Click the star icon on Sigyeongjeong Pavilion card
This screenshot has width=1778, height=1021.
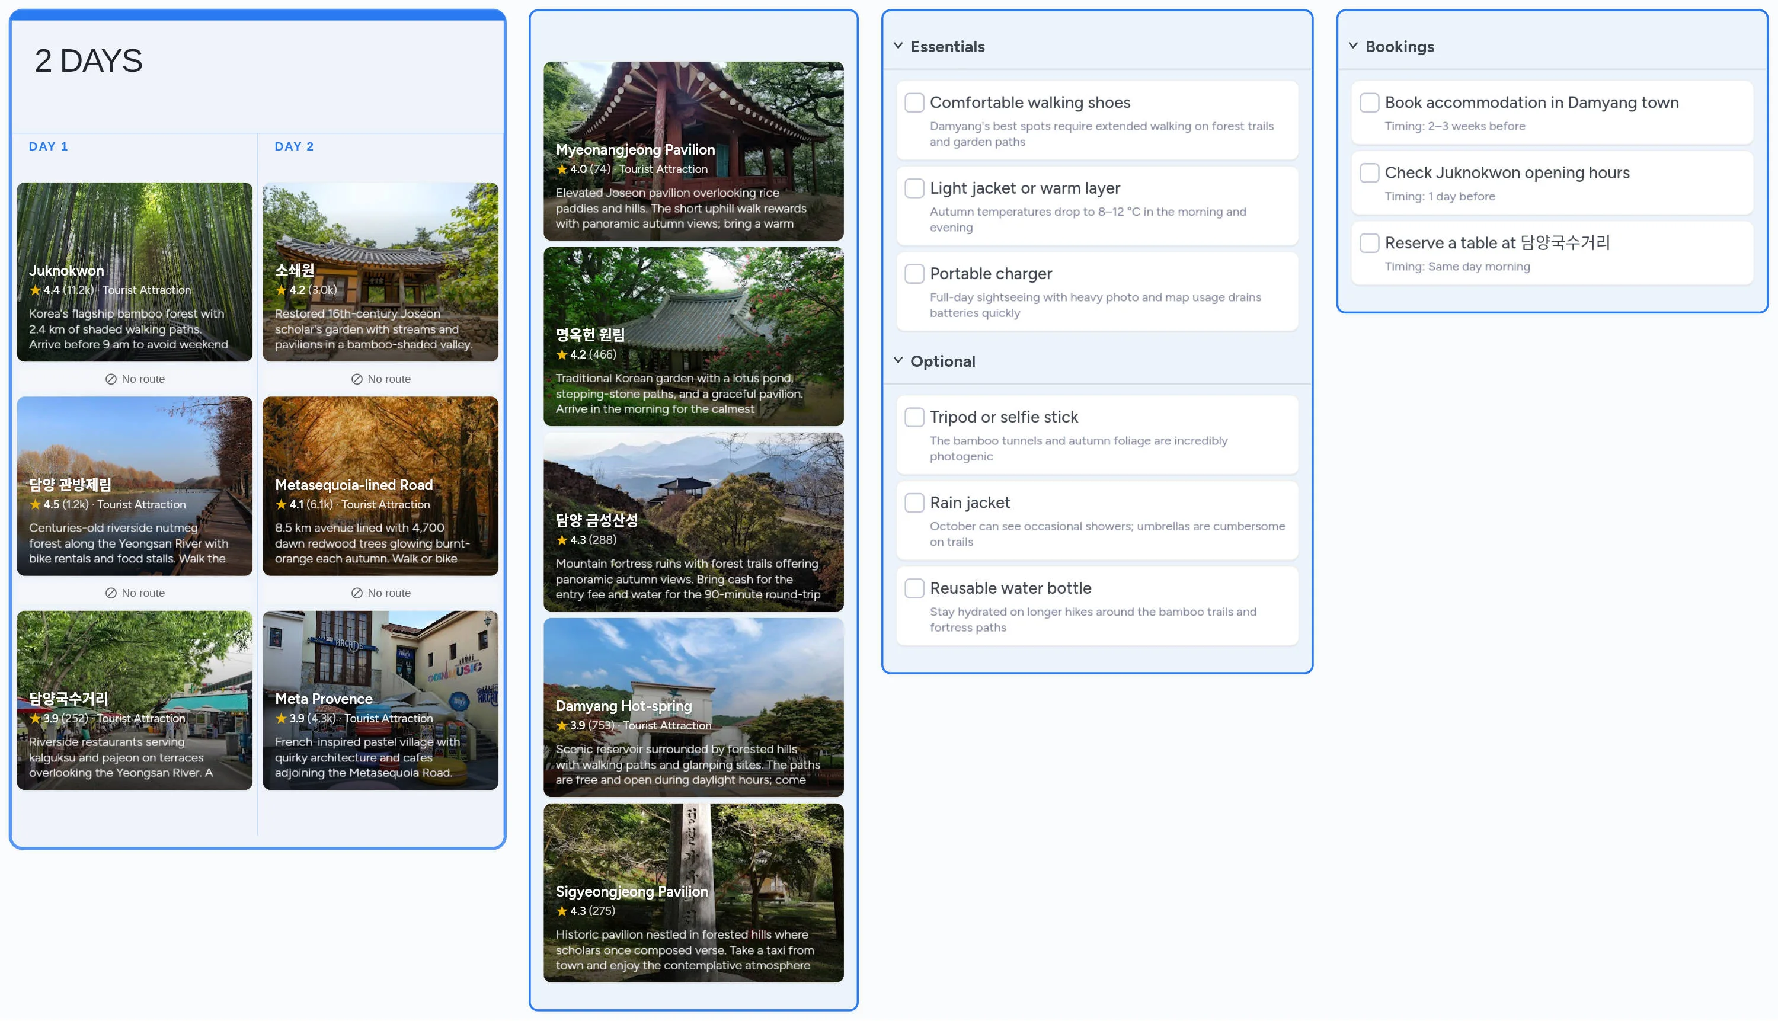pyautogui.click(x=562, y=910)
